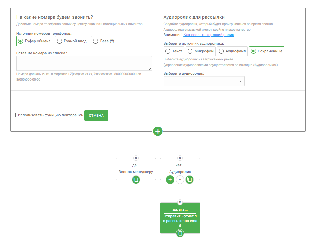Add a child step under 'Аудиоролик' node
The image size is (313, 242).
tap(170, 180)
